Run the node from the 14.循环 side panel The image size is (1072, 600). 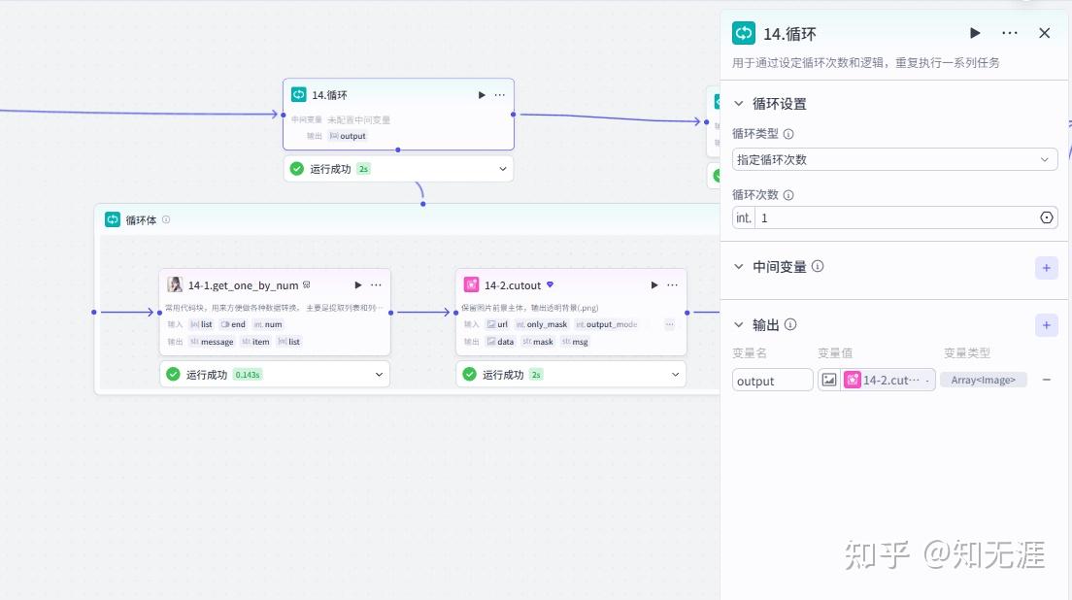point(975,33)
